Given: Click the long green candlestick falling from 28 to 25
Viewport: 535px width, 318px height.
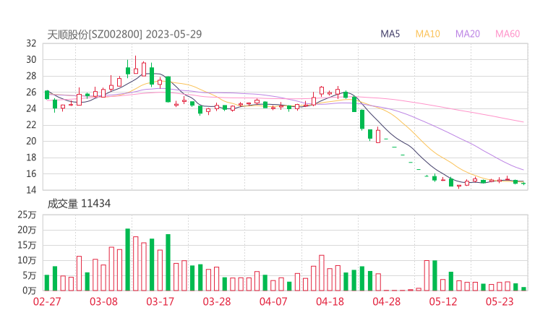Looking at the screenshot, I should (168, 89).
